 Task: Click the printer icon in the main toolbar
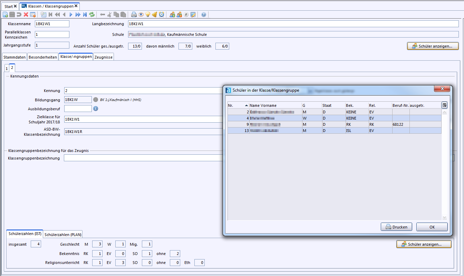point(134,14)
